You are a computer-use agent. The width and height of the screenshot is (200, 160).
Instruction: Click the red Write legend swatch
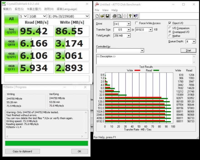coord(137,70)
